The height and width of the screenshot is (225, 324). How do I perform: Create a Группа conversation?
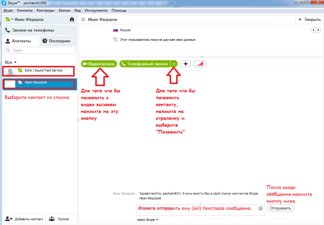pos(59,219)
